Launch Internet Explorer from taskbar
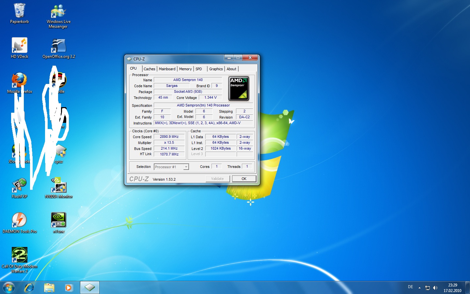The image size is (470, 294). 29,287
